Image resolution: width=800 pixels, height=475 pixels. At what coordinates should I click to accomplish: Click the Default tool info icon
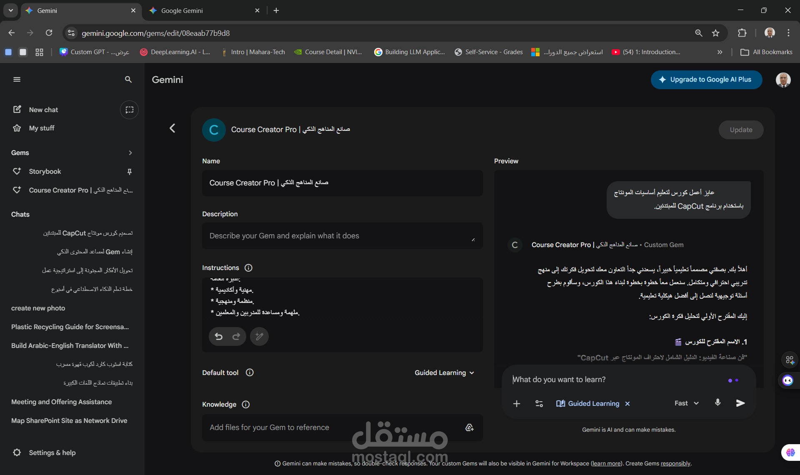pos(250,373)
